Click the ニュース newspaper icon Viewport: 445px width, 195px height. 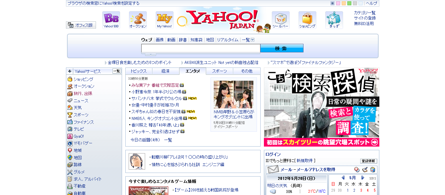[70, 100]
